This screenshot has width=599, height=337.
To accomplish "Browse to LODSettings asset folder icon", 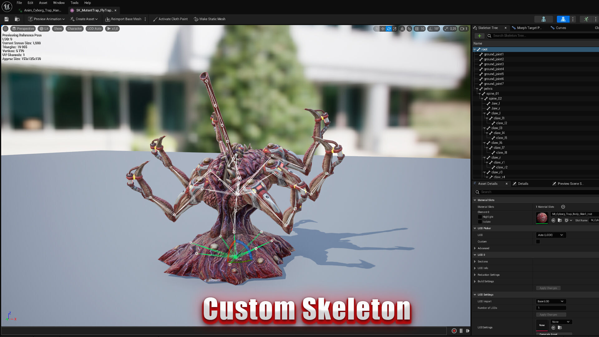I will pyautogui.click(x=560, y=328).
